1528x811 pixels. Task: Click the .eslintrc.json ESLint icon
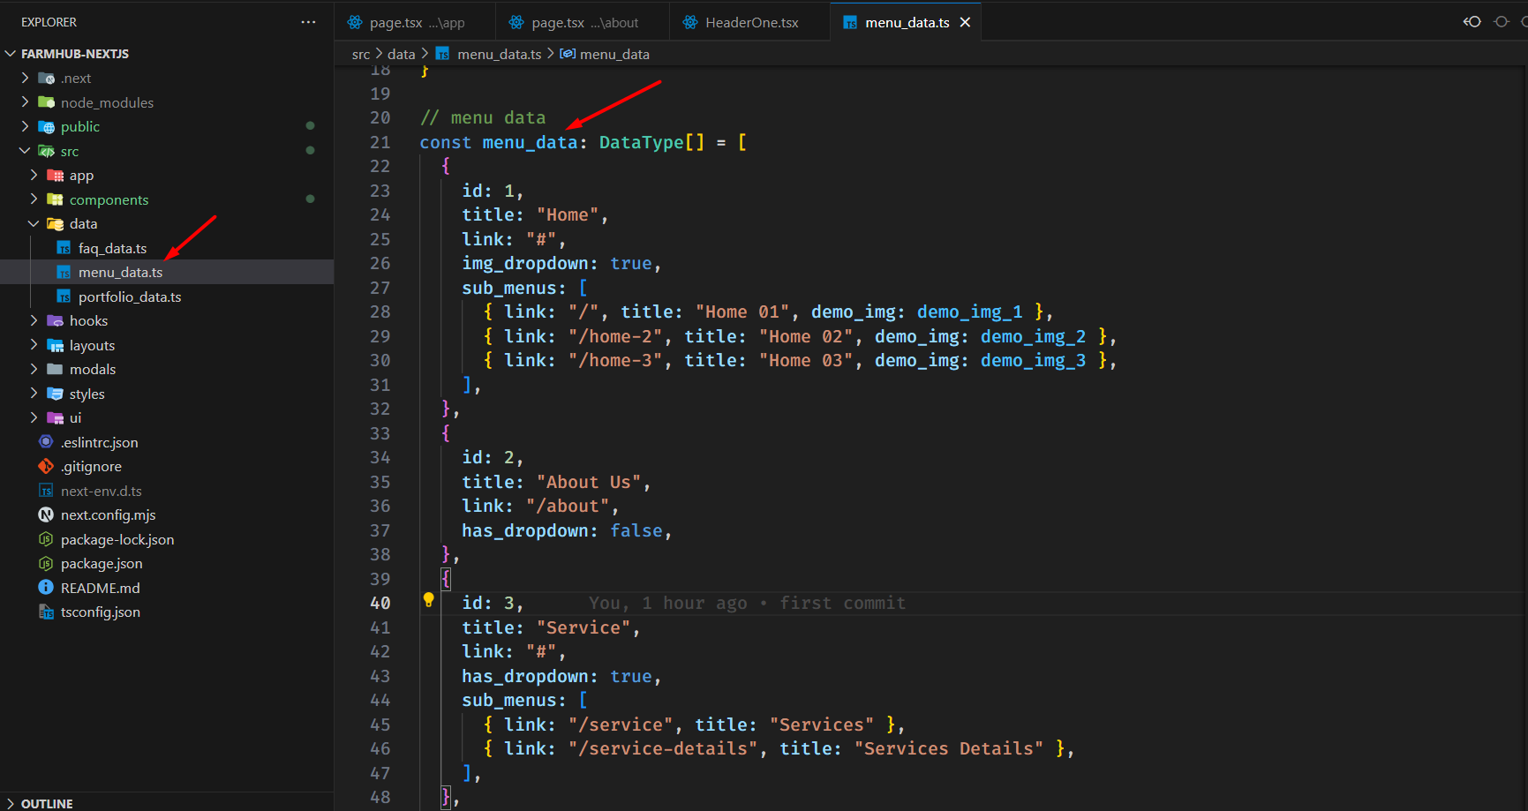[x=46, y=442]
